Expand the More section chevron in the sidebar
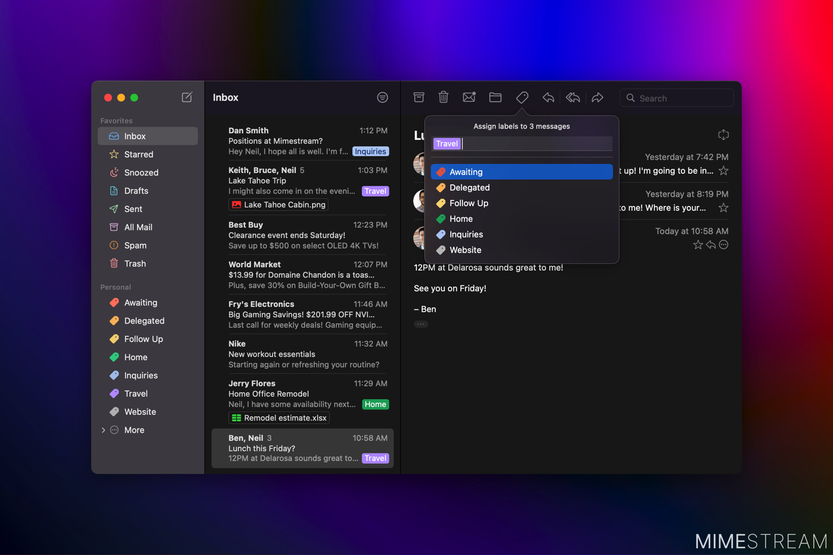The height and width of the screenshot is (555, 833). [x=103, y=430]
